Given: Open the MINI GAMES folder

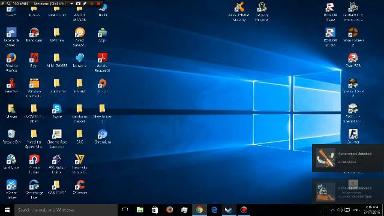Looking at the screenshot, I should tap(57, 60).
